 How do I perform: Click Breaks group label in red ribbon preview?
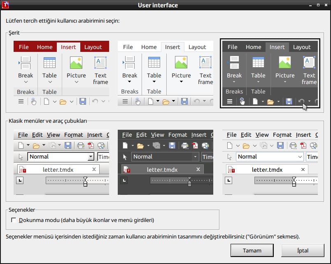click(26, 92)
